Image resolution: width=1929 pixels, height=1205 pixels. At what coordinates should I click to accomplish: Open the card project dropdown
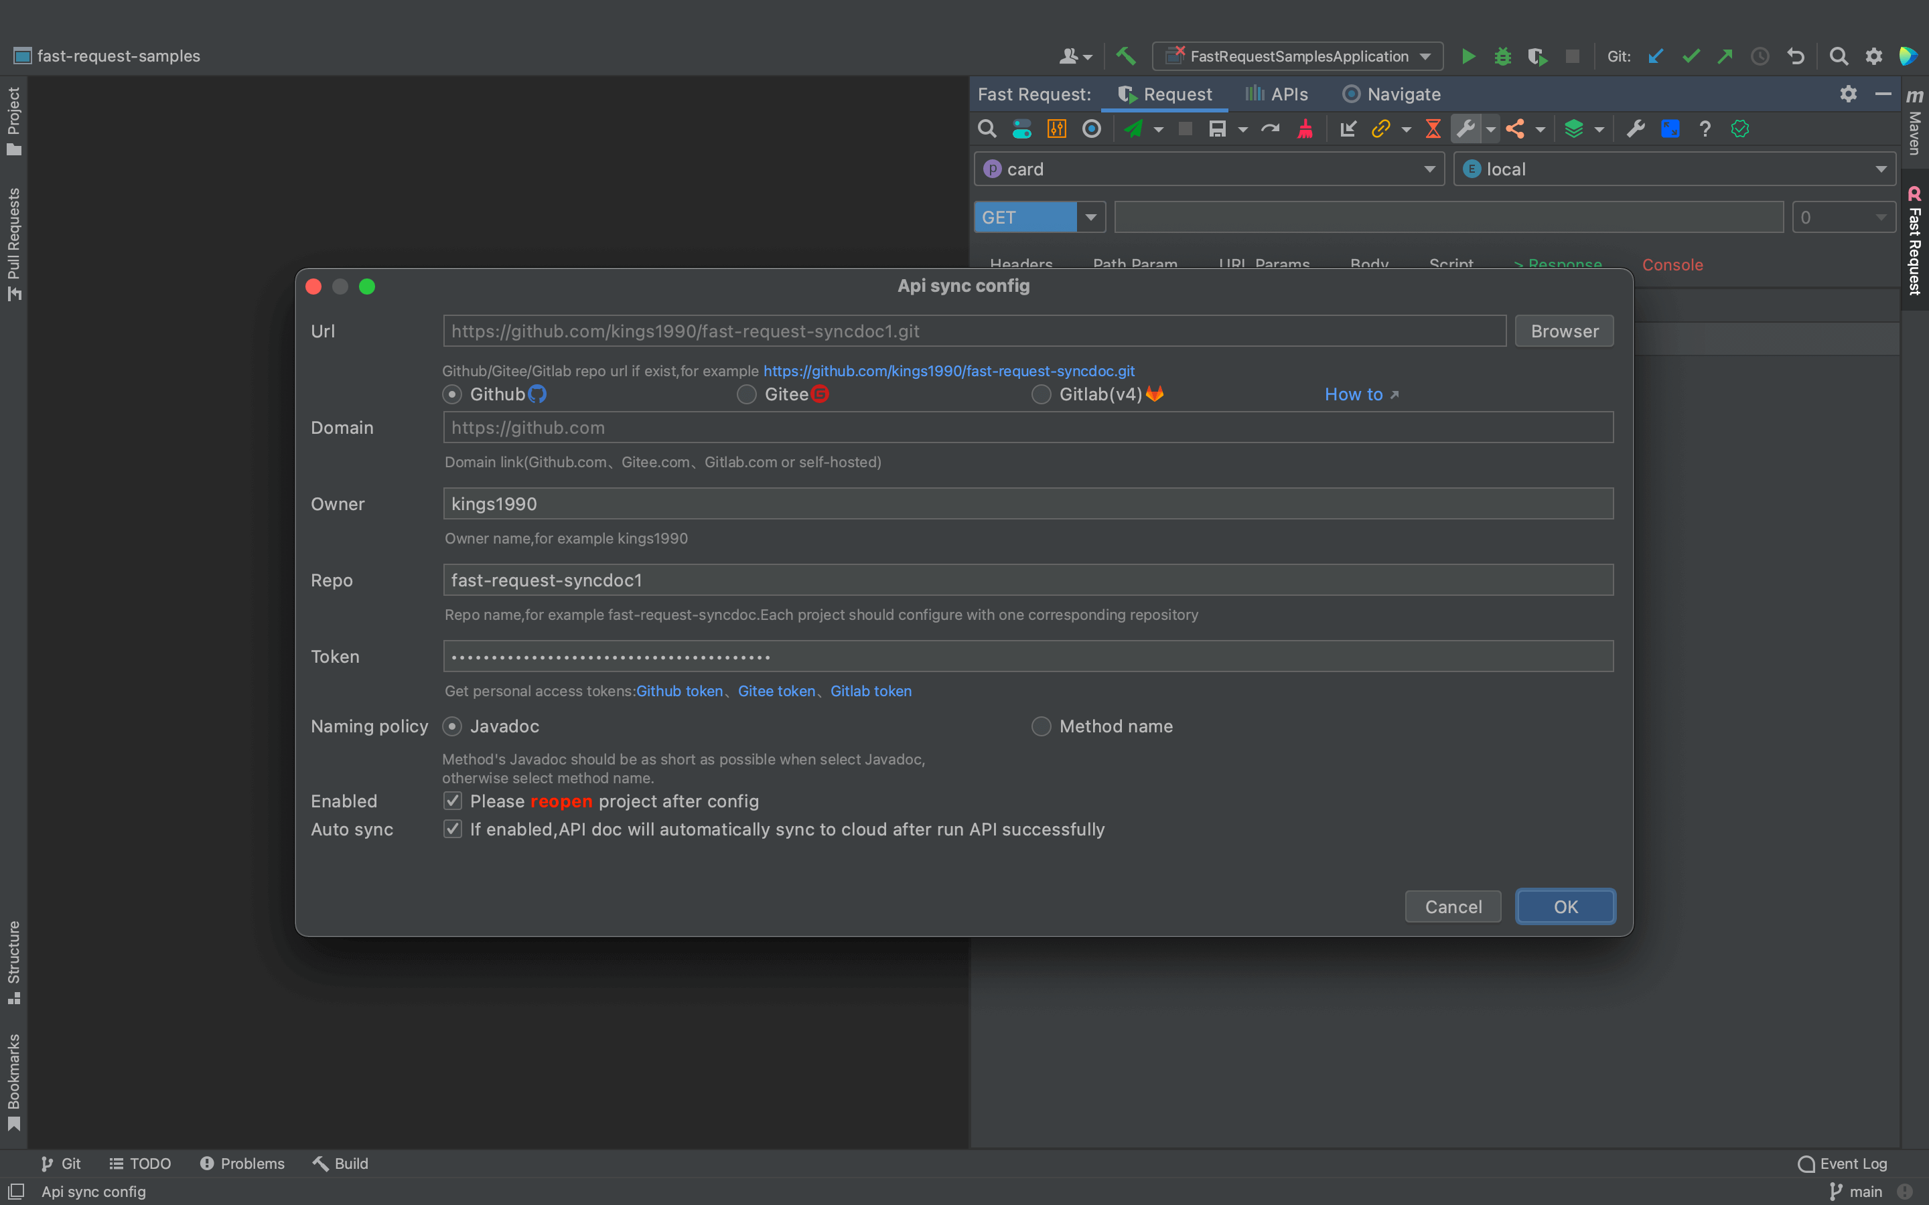coord(1208,169)
